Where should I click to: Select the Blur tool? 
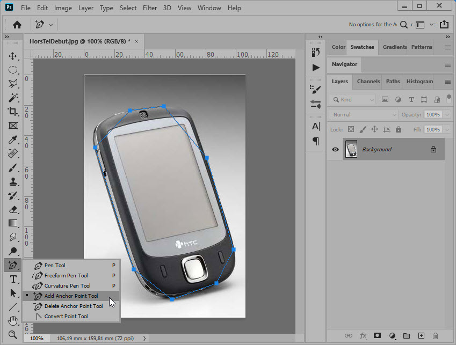[x=12, y=237]
